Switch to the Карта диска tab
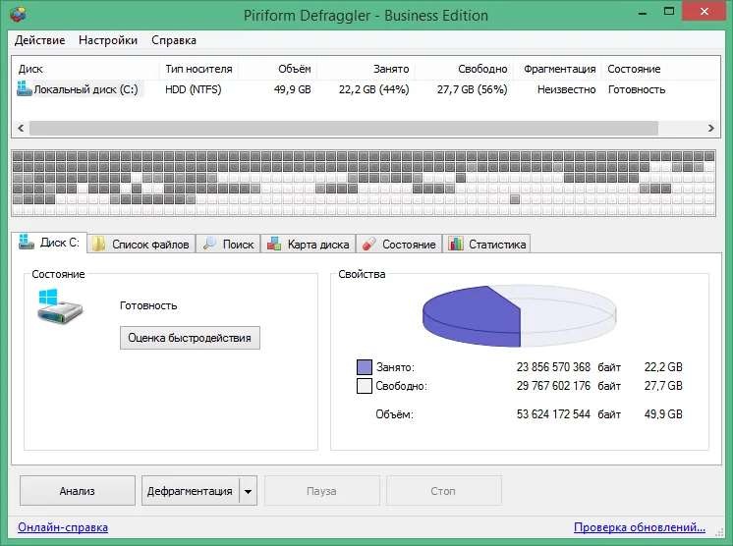The height and width of the screenshot is (546, 733). pyautogui.click(x=309, y=244)
